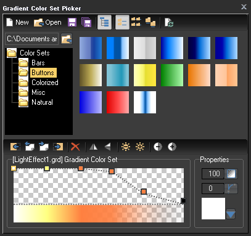The image size is (251, 236).
Task: Click the flip gradient horizontally icon
Action: click(x=94, y=147)
